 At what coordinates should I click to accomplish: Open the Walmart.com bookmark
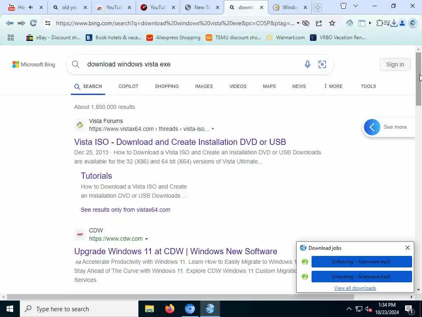(286, 38)
